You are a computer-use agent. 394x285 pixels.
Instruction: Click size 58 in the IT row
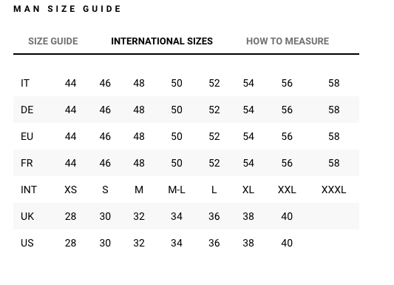334,83
